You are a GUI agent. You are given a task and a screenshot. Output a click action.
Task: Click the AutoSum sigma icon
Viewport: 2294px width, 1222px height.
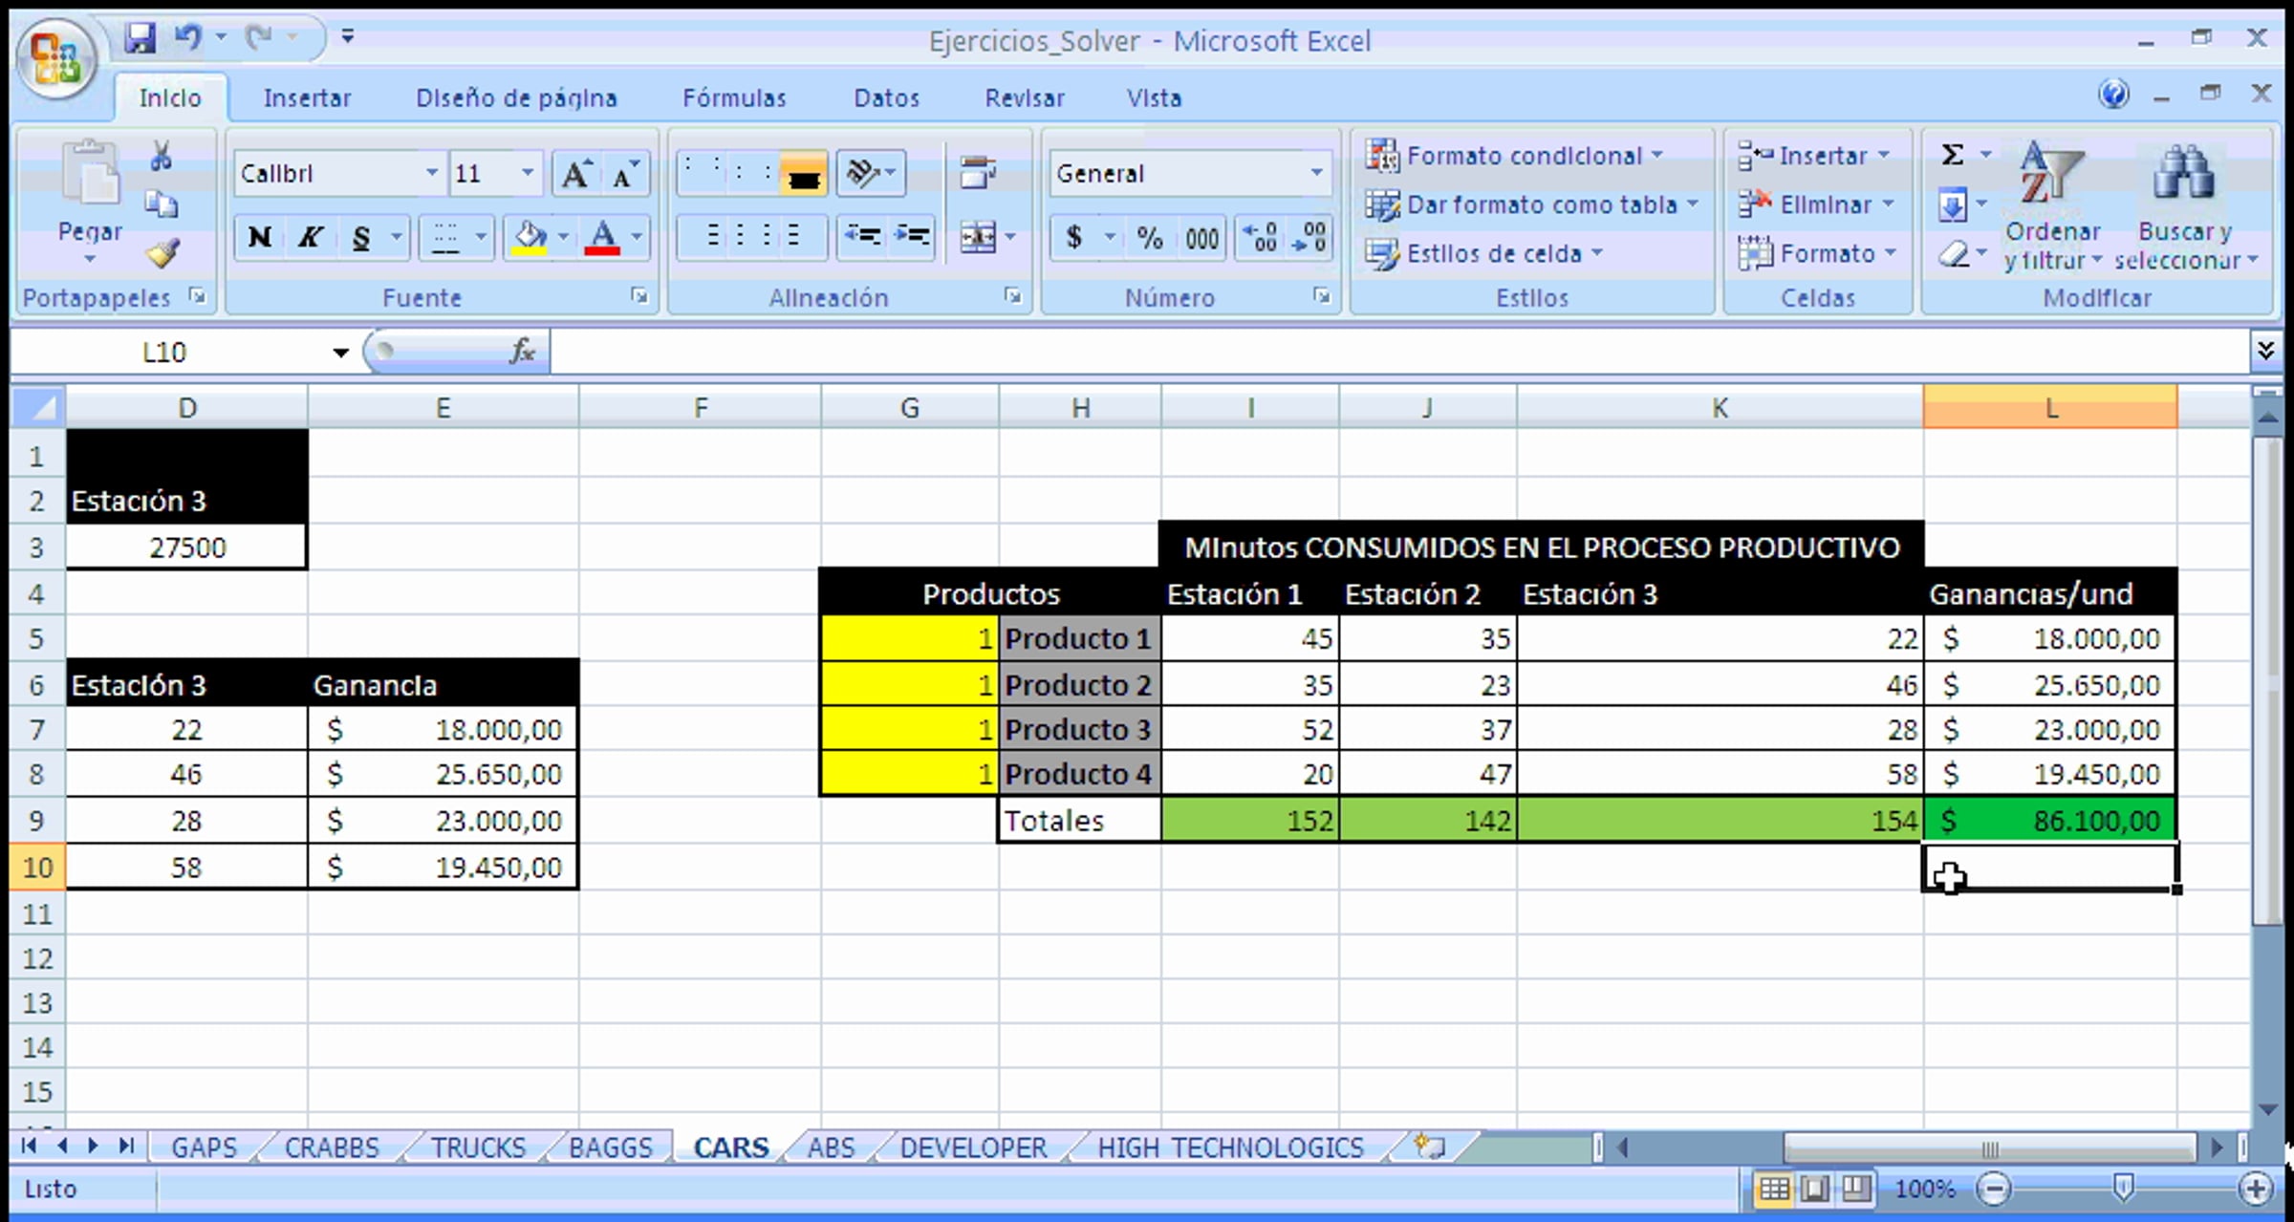1953,155
